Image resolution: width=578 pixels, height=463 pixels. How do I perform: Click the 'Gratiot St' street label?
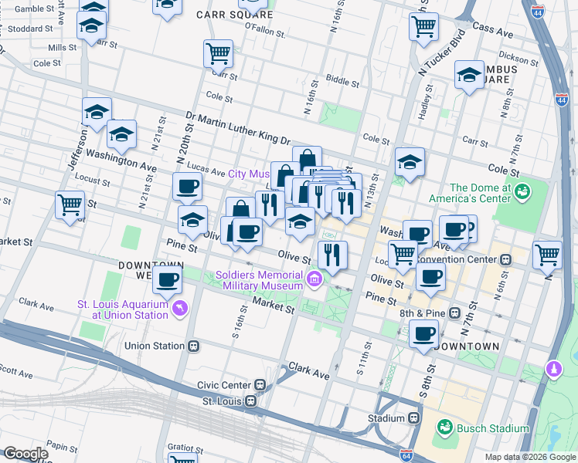[x=185, y=448]
